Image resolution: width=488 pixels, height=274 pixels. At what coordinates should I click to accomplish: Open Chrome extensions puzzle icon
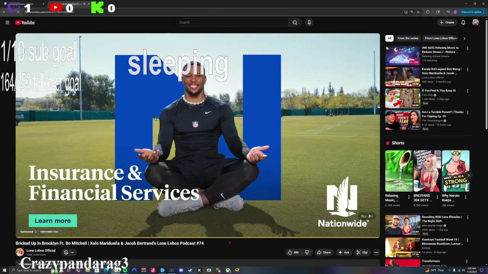tap(428, 12)
